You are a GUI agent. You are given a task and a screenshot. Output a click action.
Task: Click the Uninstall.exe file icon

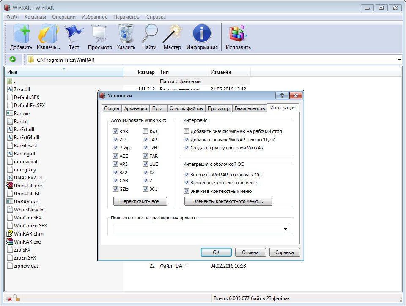10,186
